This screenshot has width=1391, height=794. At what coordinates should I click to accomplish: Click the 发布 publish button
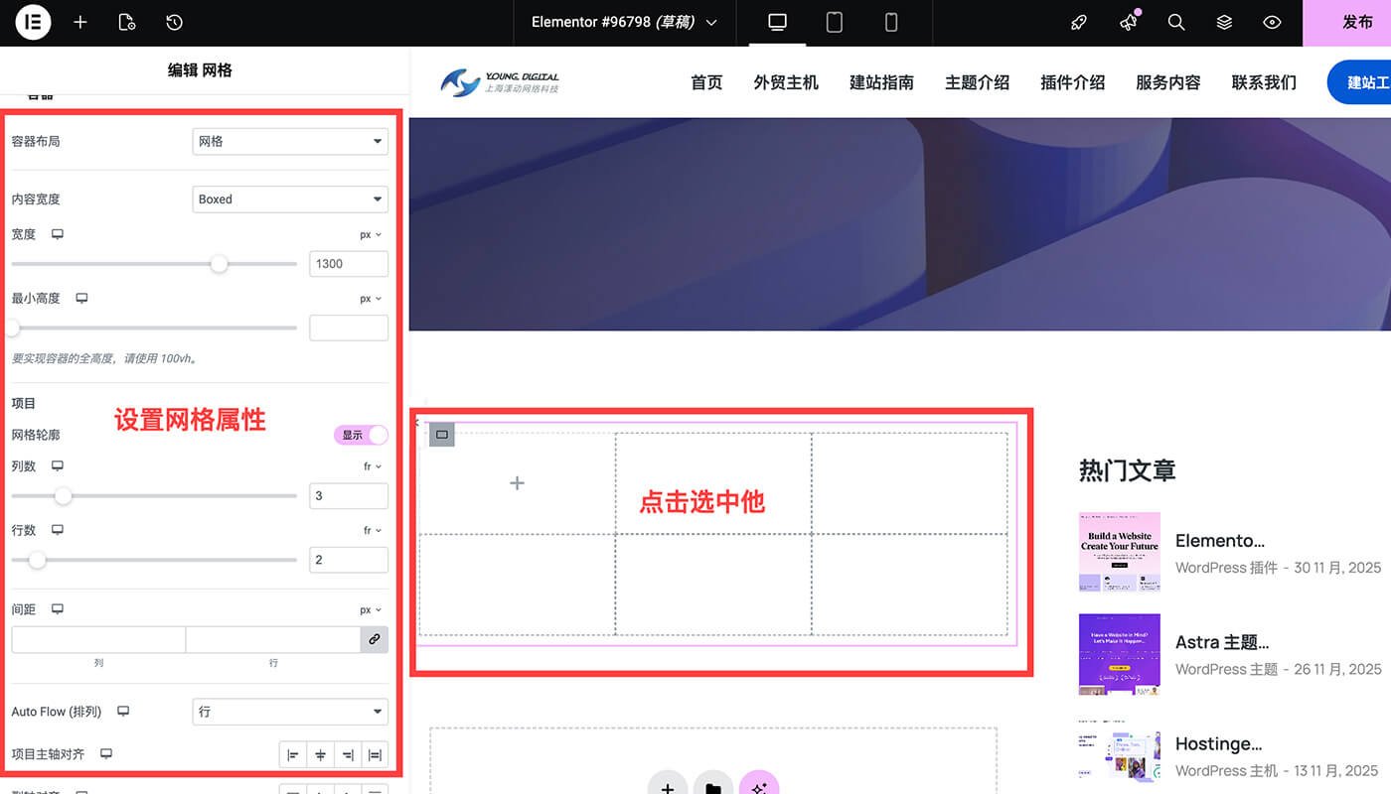[1358, 22]
